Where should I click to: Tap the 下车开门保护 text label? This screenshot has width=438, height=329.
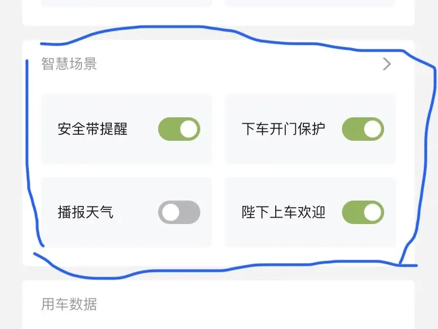pyautogui.click(x=283, y=129)
